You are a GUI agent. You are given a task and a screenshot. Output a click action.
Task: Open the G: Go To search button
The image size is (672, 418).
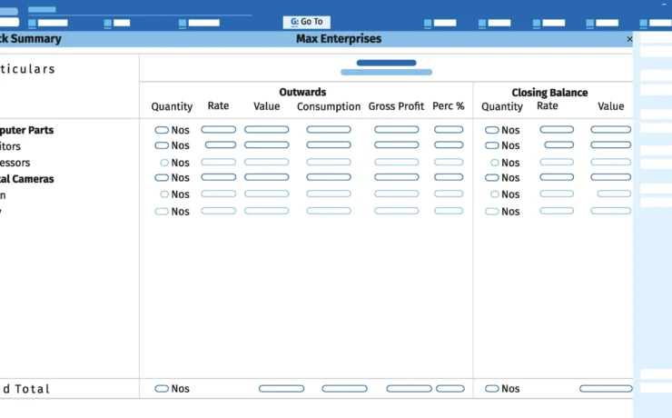tap(306, 22)
